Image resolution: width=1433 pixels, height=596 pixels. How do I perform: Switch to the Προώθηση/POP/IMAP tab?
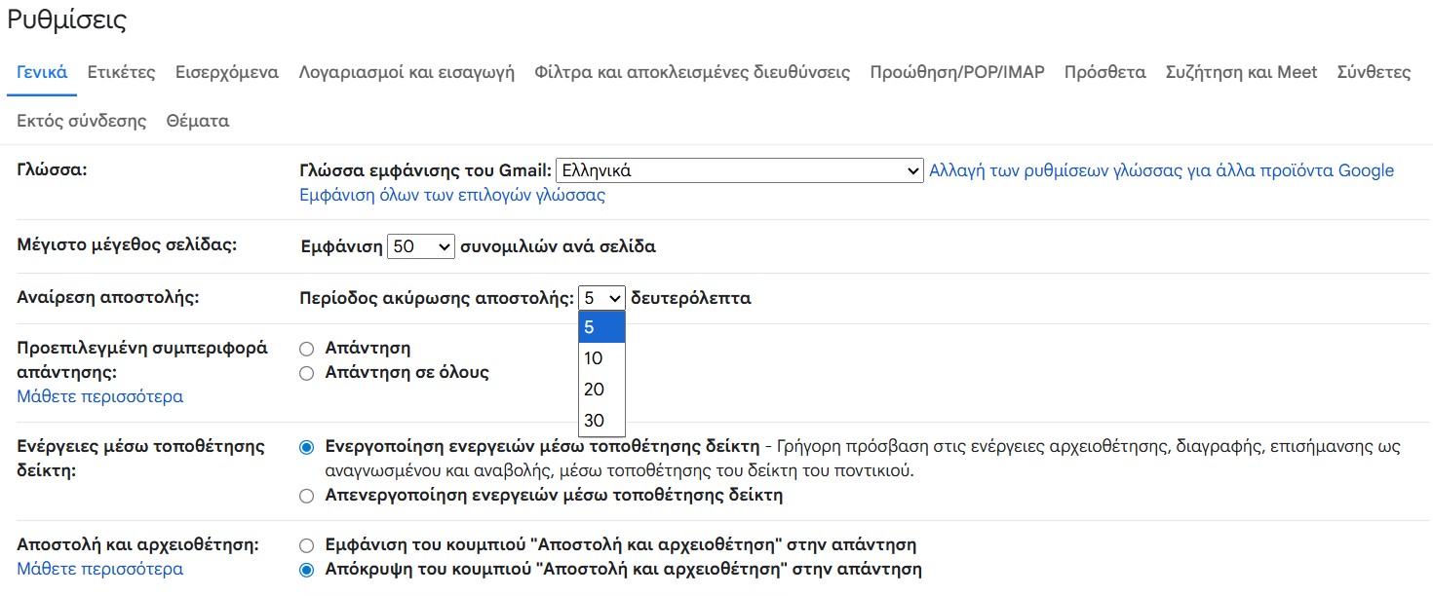coord(958,72)
